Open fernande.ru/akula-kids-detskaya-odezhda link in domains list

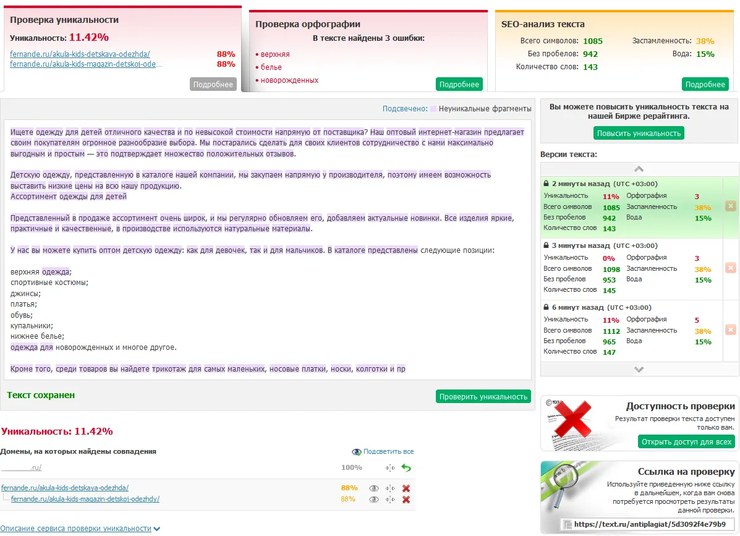click(65, 488)
